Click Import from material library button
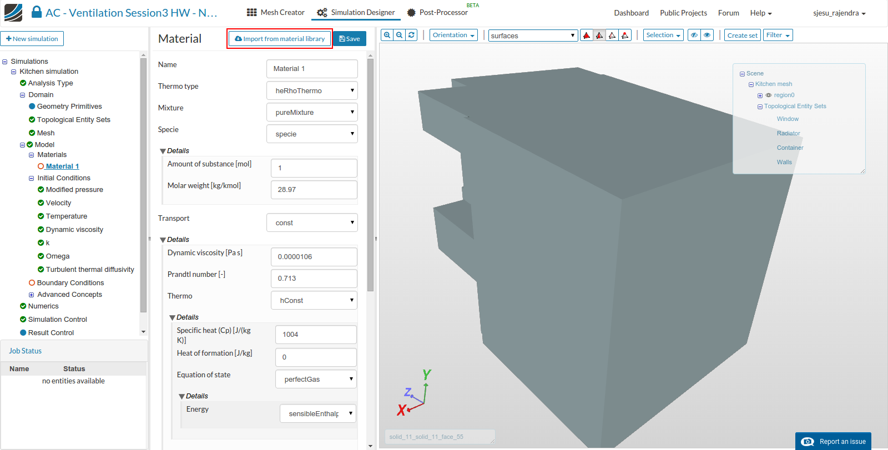This screenshot has width=888, height=450. point(280,39)
